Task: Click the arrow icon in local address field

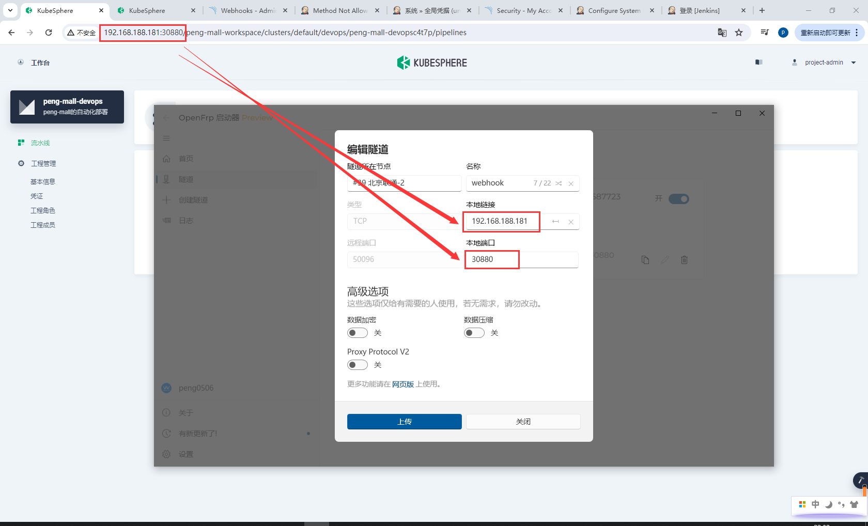Action: (555, 222)
